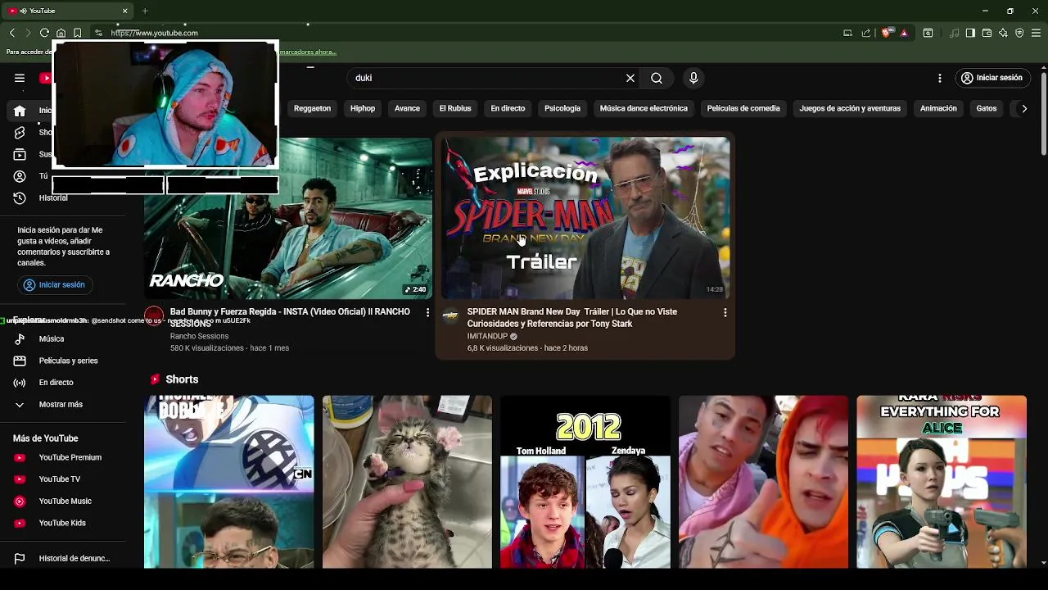This screenshot has width=1048, height=590.
Task: Open options menu for the Bad Bunny video
Action: pyautogui.click(x=427, y=312)
